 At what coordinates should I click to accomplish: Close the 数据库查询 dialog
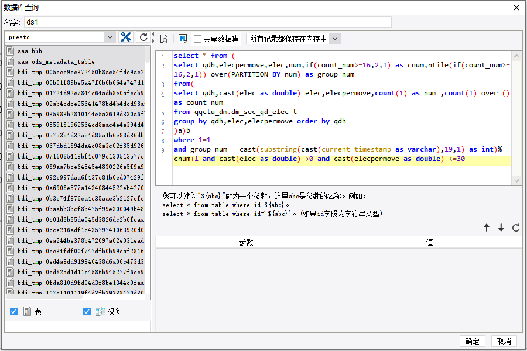coord(516,8)
